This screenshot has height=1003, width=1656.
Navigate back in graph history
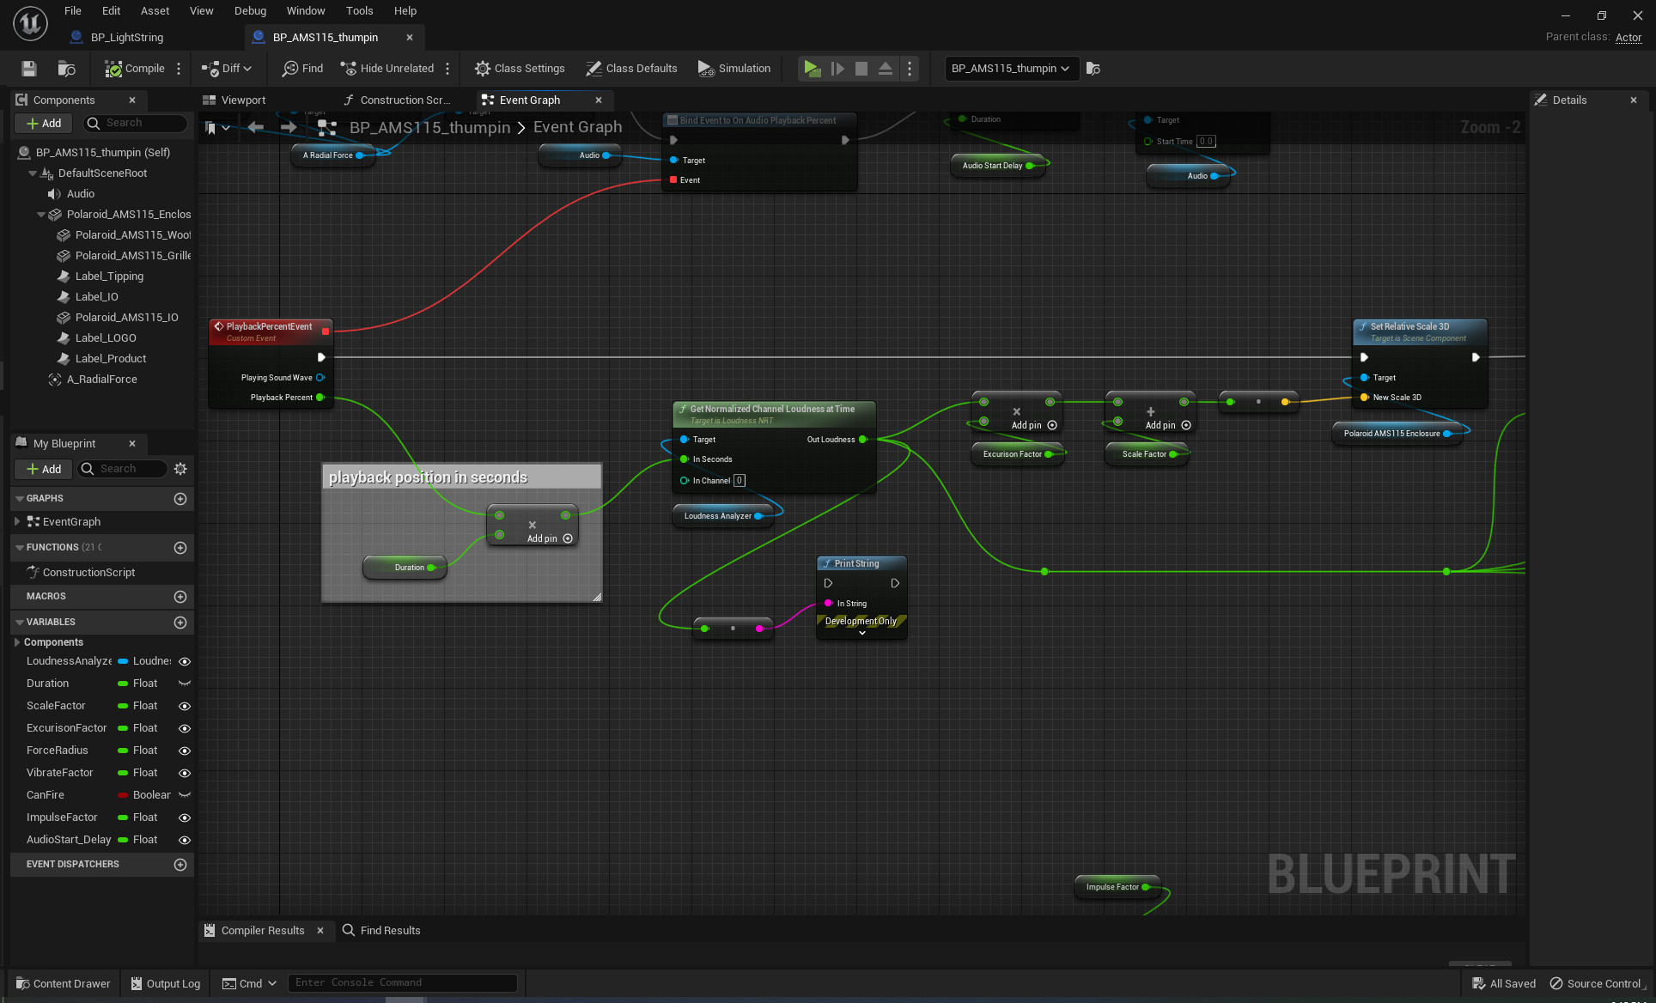point(255,127)
